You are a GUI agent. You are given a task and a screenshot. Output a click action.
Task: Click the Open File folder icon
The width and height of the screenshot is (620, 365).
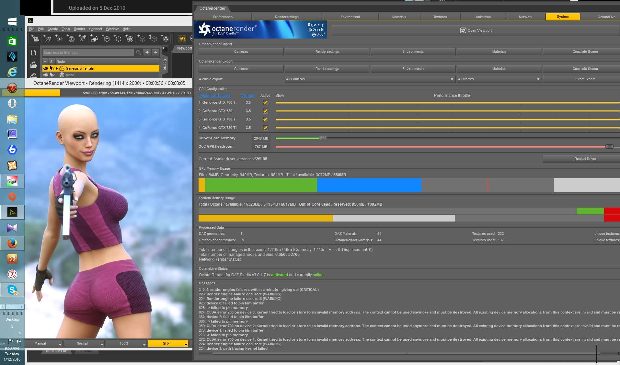33,65
